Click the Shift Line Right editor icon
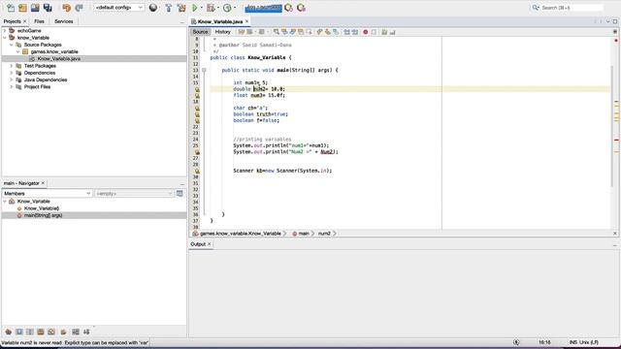The width and height of the screenshot is (621, 349). pyautogui.click(x=355, y=32)
